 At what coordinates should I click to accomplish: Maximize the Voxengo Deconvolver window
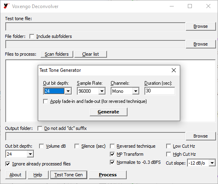click(x=190, y=6)
